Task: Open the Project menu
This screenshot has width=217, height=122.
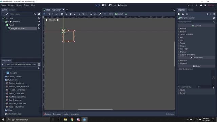Action: 11,5
